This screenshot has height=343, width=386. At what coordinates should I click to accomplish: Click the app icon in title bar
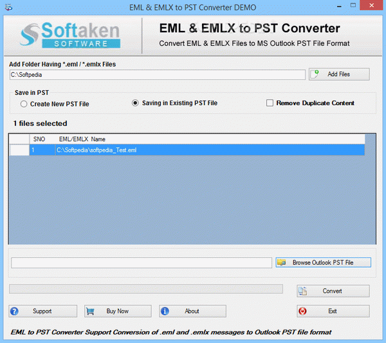(8, 7)
